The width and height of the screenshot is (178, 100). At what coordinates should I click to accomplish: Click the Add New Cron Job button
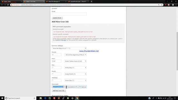tap(59, 91)
